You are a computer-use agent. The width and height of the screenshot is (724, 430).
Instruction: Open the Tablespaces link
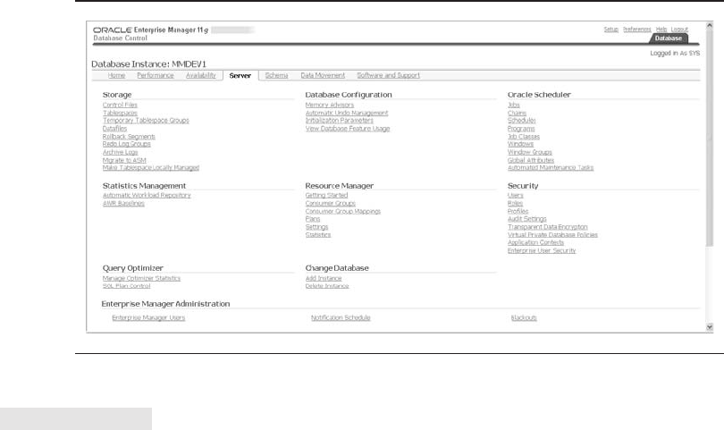coord(120,113)
